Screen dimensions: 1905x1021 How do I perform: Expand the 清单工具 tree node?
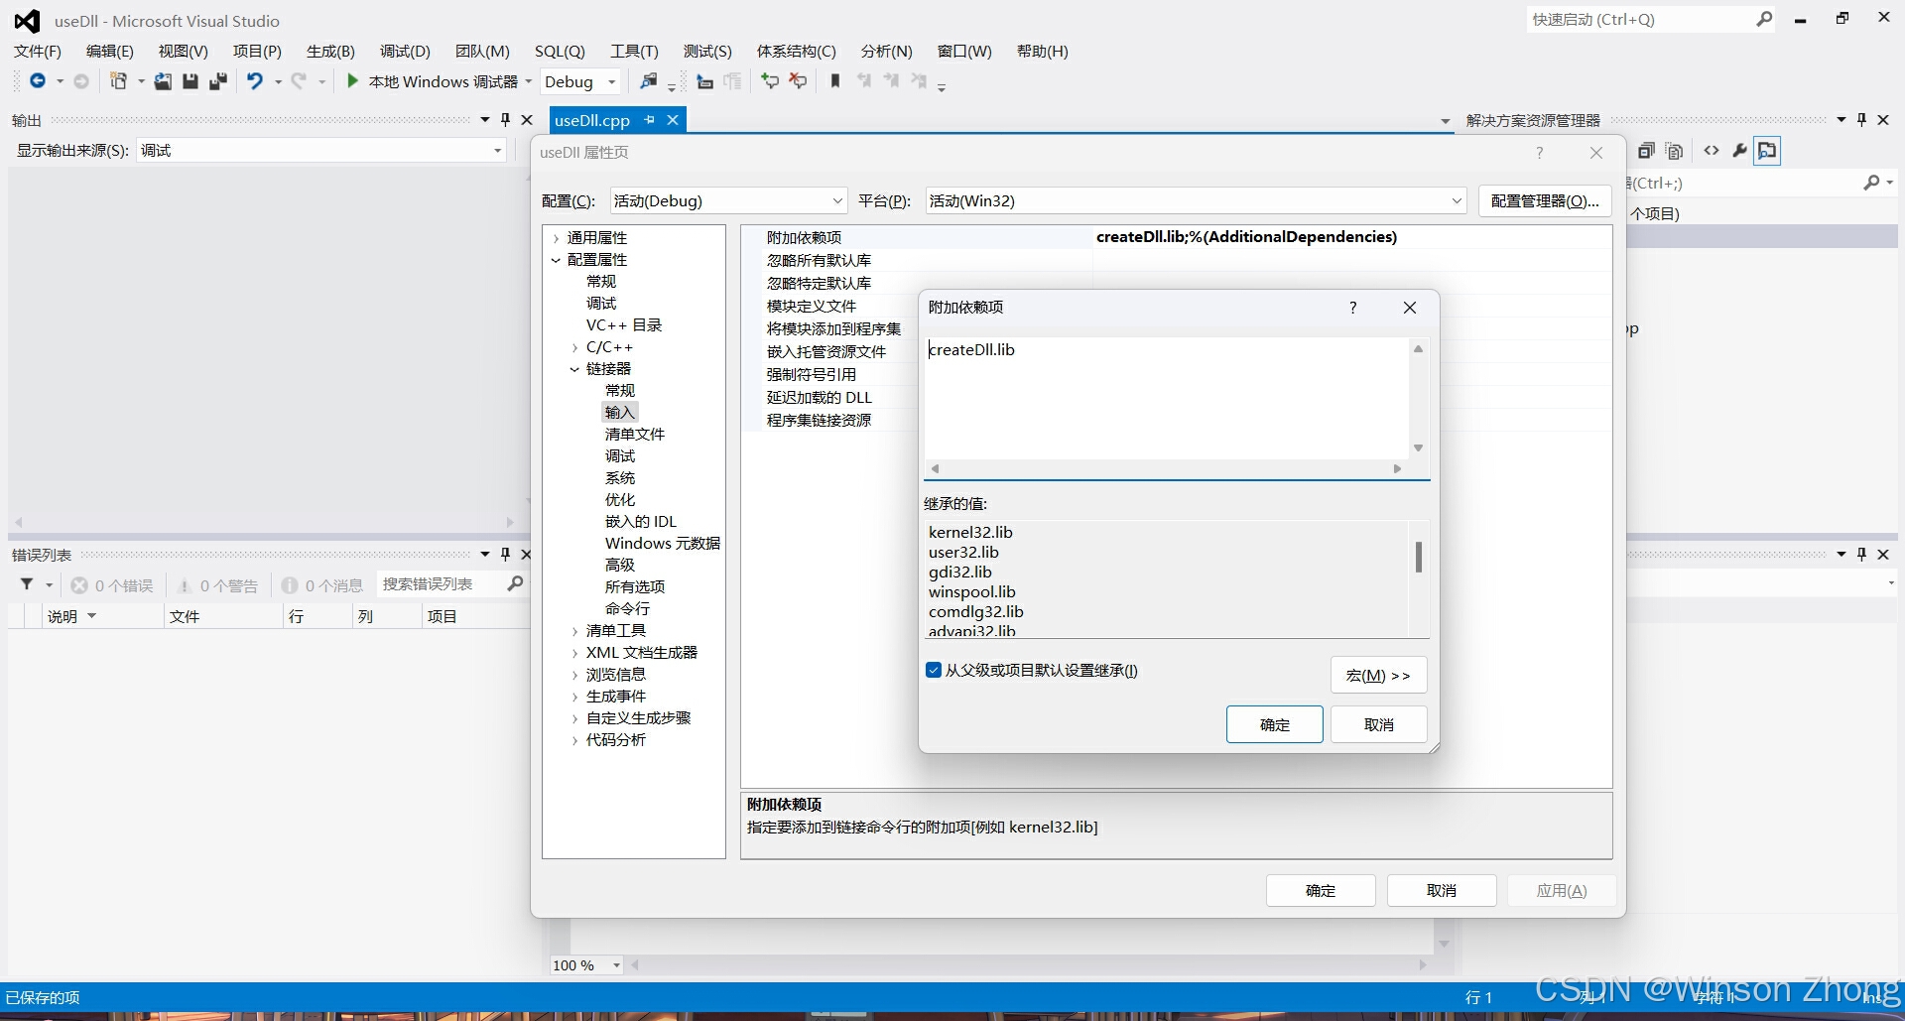point(574,631)
